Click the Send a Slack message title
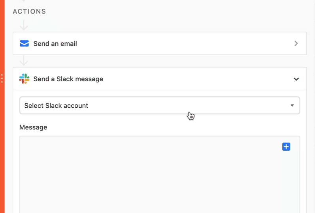This screenshot has width=315, height=213. pos(68,79)
